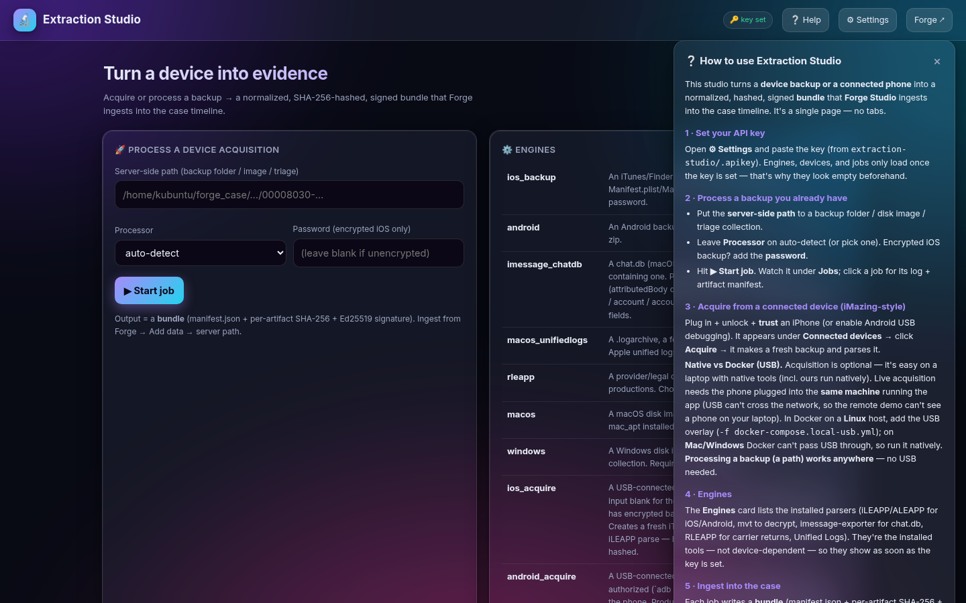
Task: Click the rocket icon beside Process a Device Acquisition
Action: tap(120, 150)
